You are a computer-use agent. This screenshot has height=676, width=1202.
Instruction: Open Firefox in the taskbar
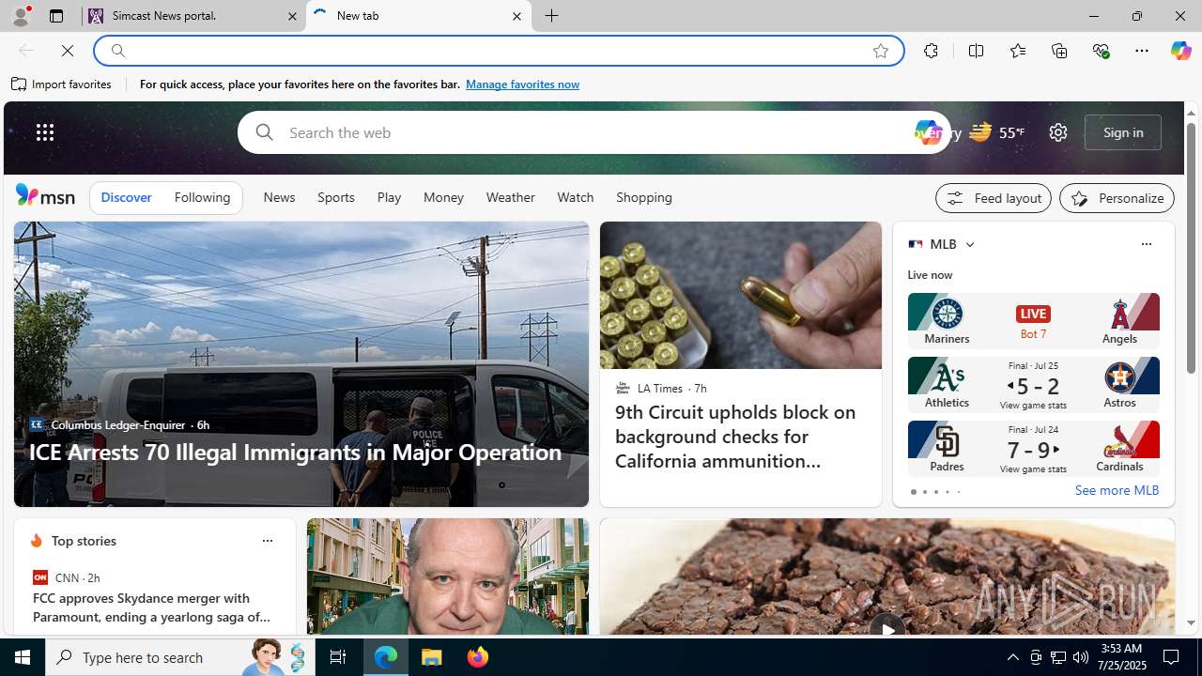(478, 657)
